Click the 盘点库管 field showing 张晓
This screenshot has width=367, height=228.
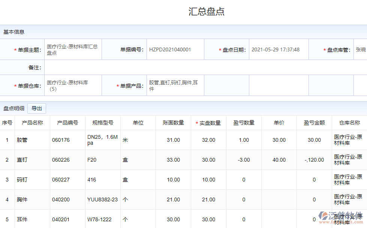(360, 49)
